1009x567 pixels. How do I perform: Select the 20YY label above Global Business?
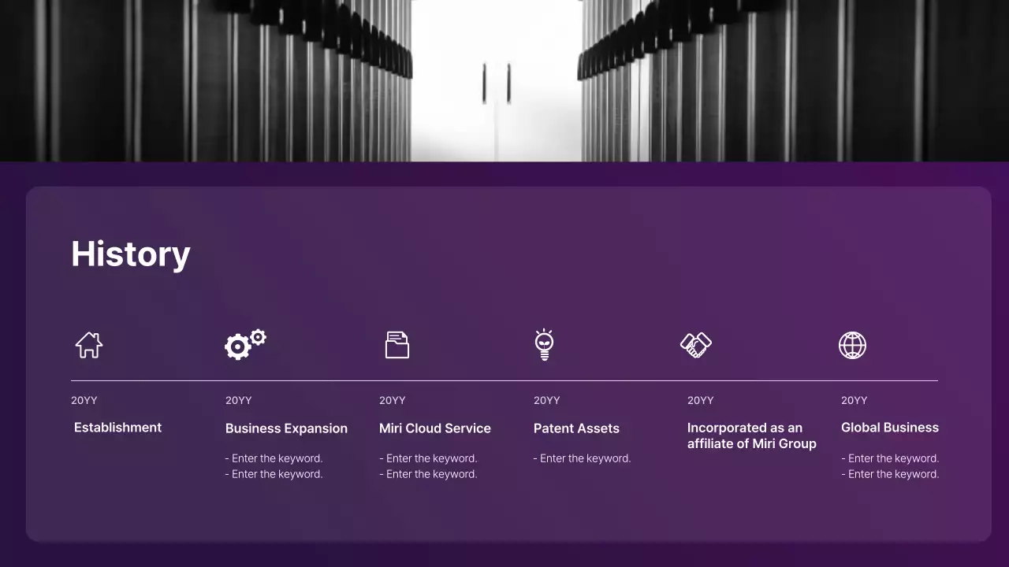pyautogui.click(x=854, y=400)
